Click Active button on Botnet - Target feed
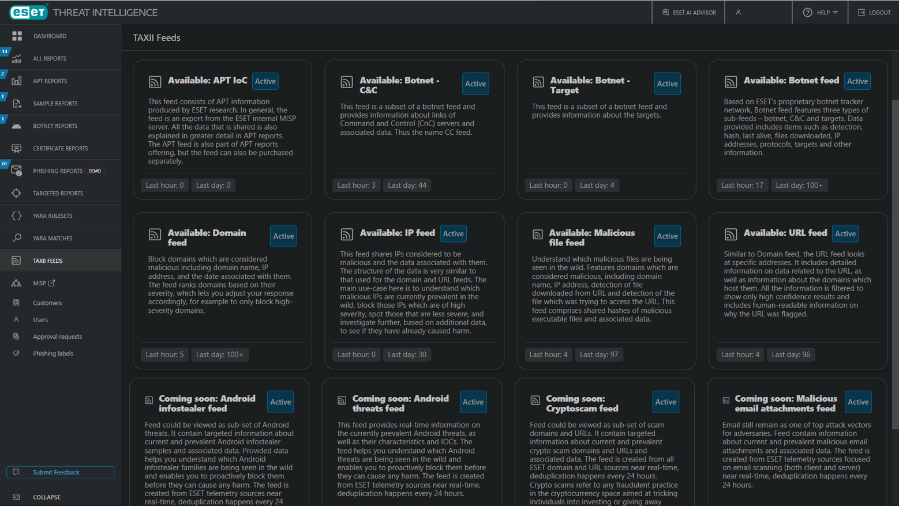 667,84
